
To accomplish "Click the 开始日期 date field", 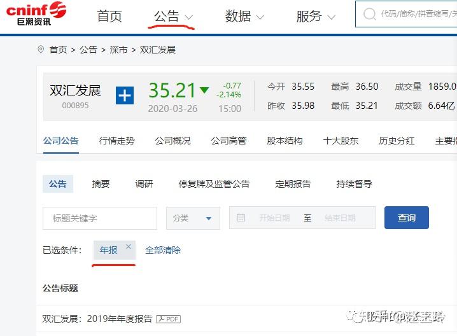I will click(x=274, y=218).
